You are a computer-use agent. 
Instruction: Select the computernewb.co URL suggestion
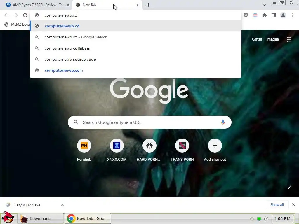(135, 26)
